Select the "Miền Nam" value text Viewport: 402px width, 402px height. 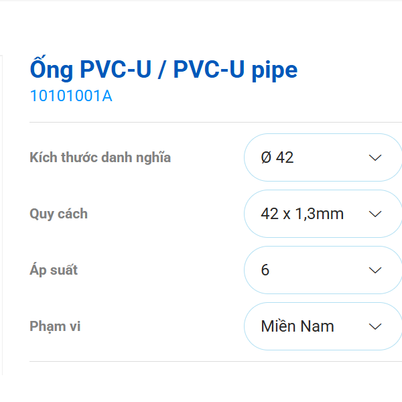point(297,327)
